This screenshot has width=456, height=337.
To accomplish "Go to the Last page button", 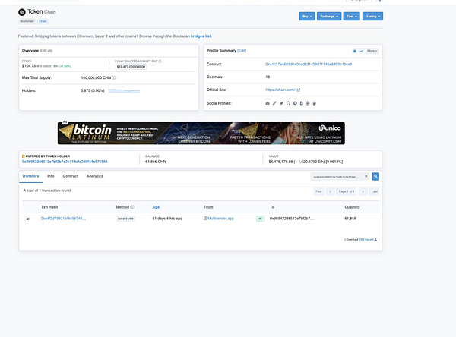I will pyautogui.click(x=374, y=191).
